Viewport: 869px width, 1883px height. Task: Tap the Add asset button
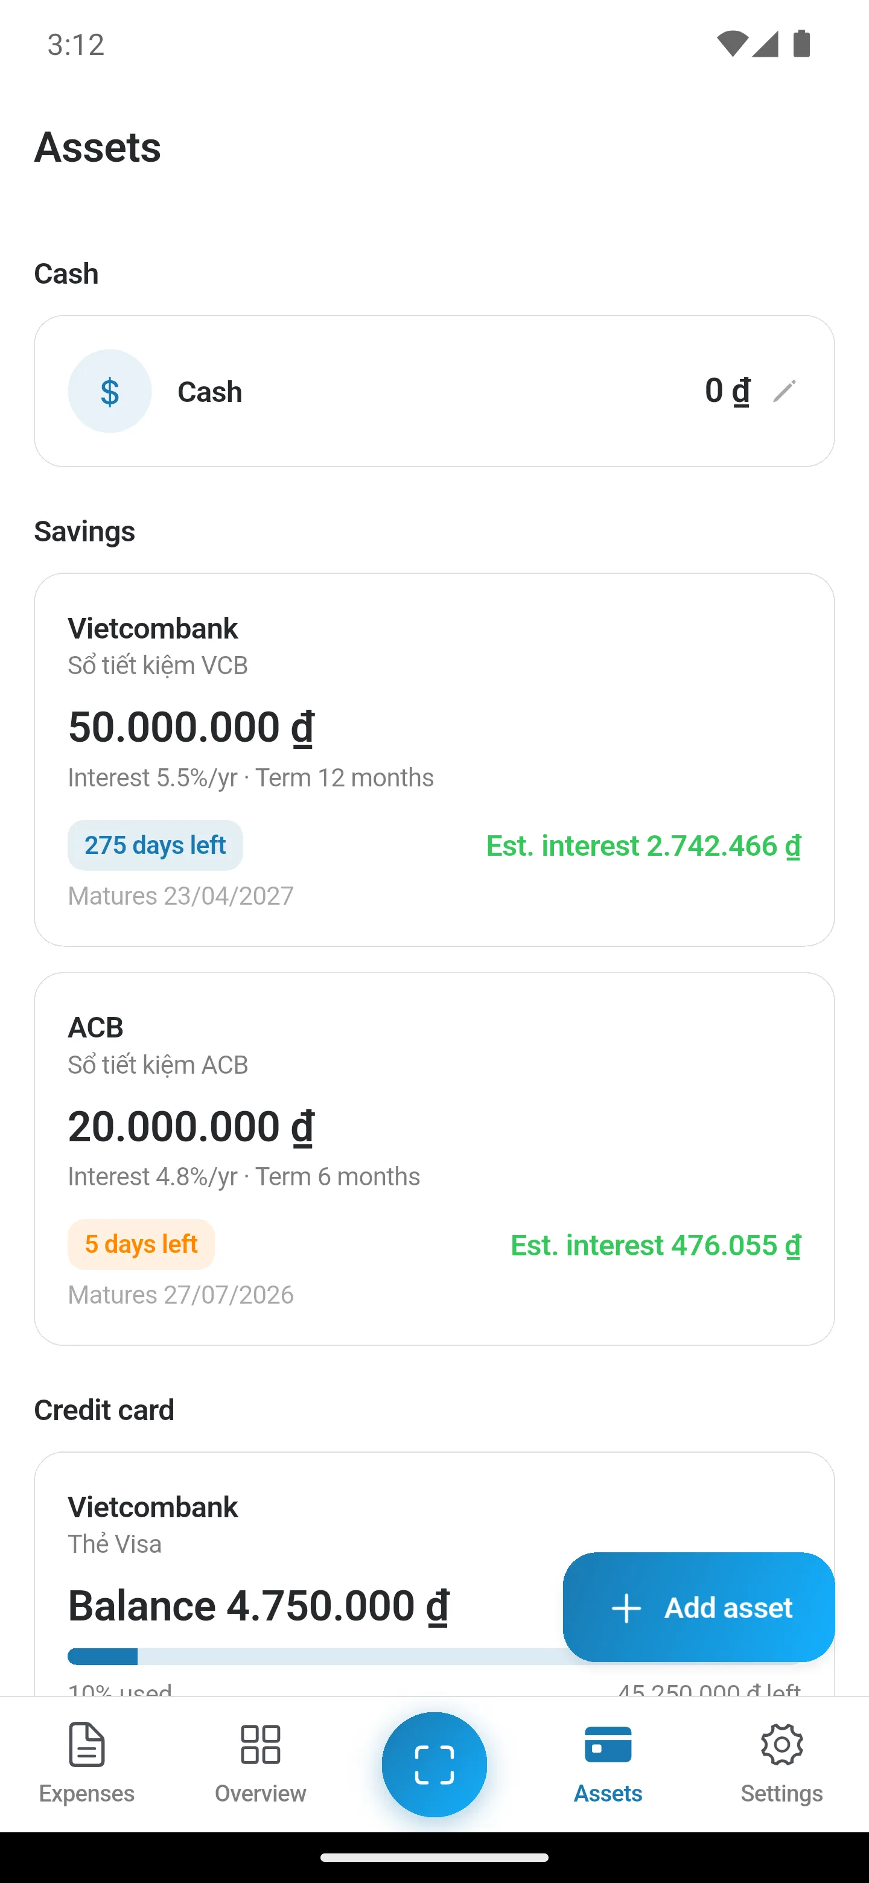click(x=699, y=1607)
